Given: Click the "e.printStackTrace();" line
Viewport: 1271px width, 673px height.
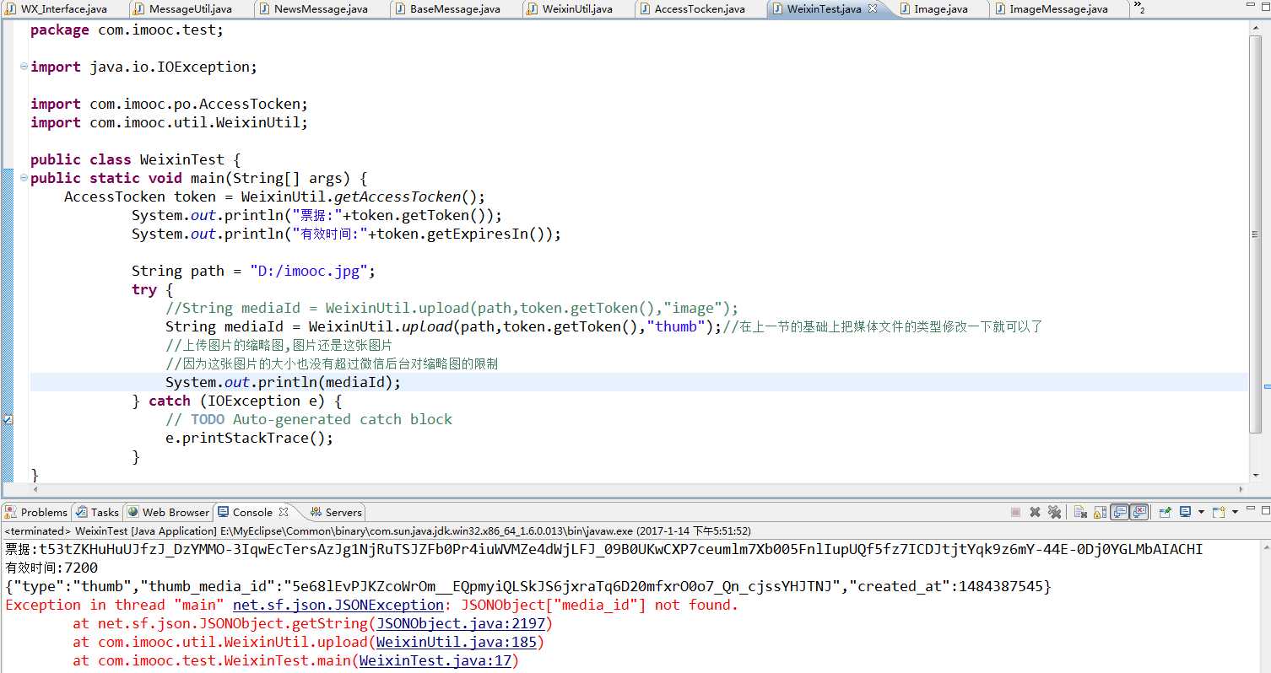Looking at the screenshot, I should [x=249, y=438].
